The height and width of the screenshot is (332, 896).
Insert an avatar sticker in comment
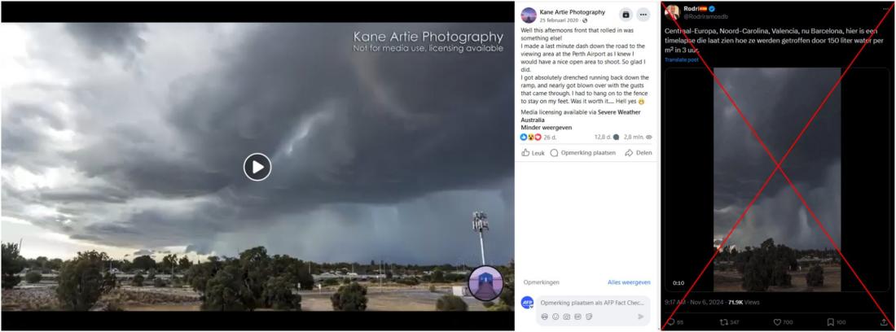click(x=545, y=317)
